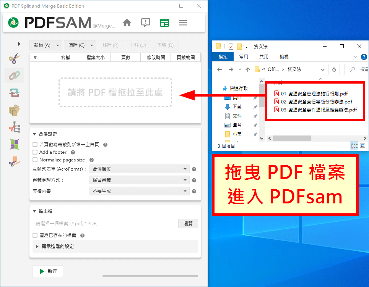Select 02_資通安全責任等級分級辦法.pdf file

tap(313, 102)
